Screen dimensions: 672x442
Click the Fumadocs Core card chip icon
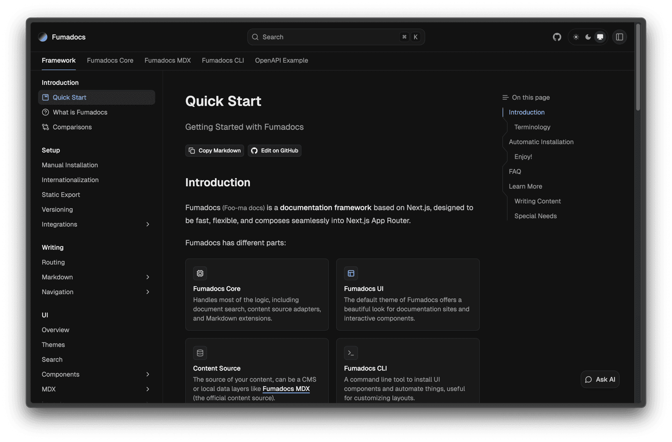pyautogui.click(x=200, y=273)
